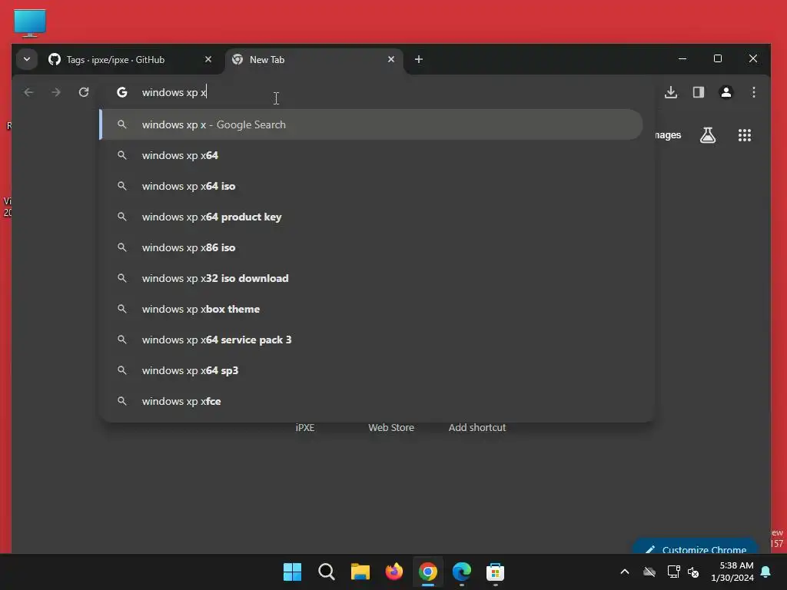The width and height of the screenshot is (787, 590).
Task: Open the tab search dropdown arrow
Action: pyautogui.click(x=27, y=59)
